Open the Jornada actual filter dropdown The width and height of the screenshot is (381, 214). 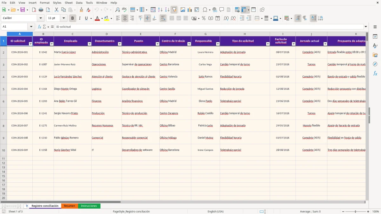(325, 44)
